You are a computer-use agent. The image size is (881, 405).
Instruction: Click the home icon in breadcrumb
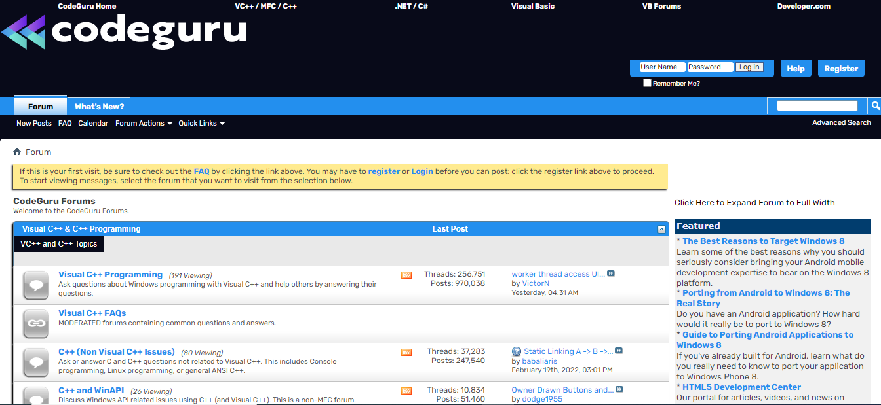pos(17,152)
